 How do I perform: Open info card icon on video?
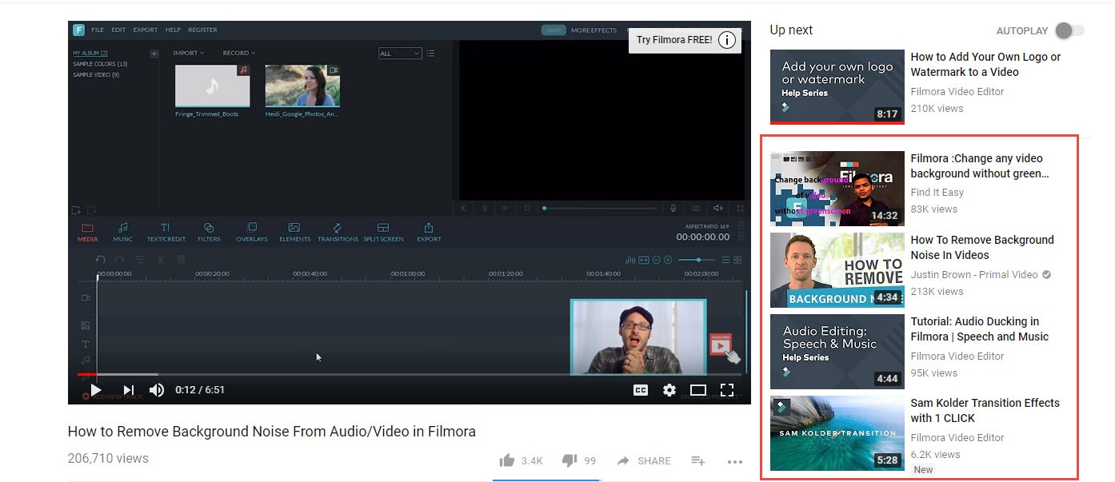(726, 40)
